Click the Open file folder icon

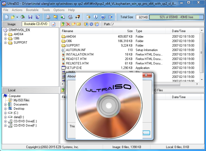click(13, 17)
